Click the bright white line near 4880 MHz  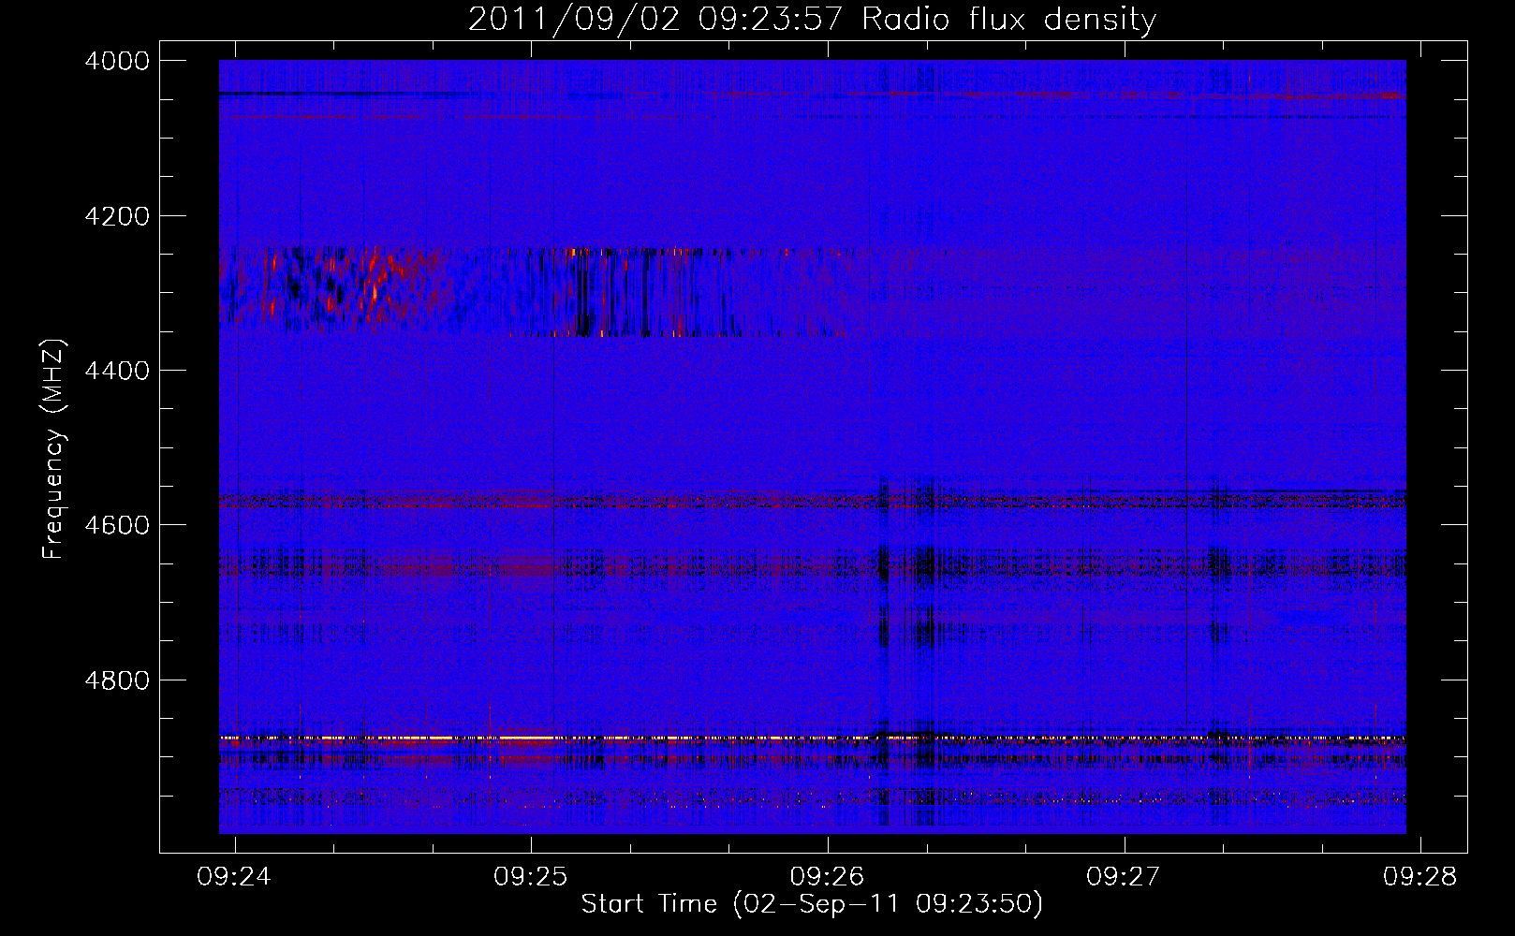pos(812,739)
